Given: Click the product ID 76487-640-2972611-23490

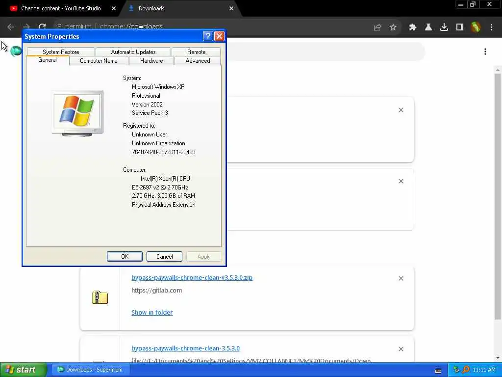Looking at the screenshot, I should coord(164,152).
